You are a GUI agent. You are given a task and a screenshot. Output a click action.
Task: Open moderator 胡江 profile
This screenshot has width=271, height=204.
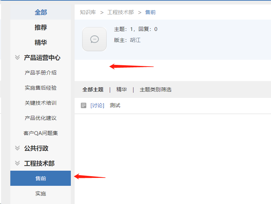135,40
